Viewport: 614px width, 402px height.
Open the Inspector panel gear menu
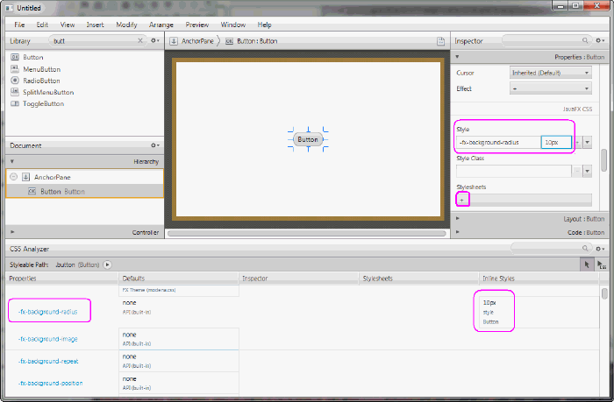(x=600, y=40)
